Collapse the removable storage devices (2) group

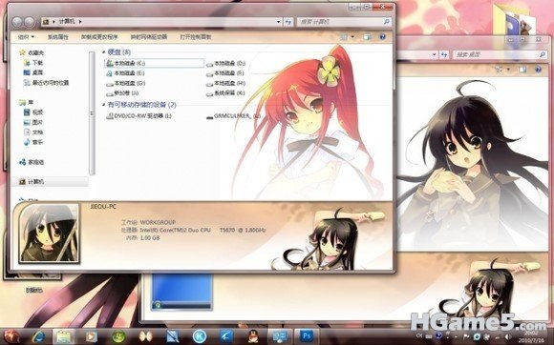[104, 105]
